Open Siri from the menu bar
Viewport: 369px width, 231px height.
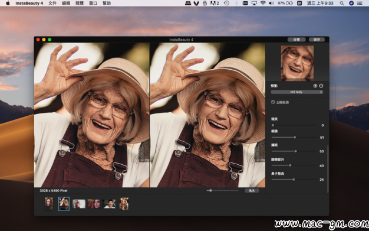(x=351, y=4)
